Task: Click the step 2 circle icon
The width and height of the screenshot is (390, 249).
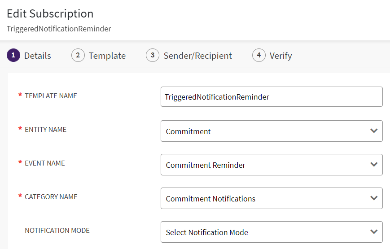Action: click(x=78, y=56)
